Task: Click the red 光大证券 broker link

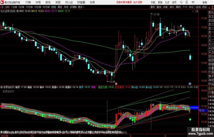Action: (138, 2)
